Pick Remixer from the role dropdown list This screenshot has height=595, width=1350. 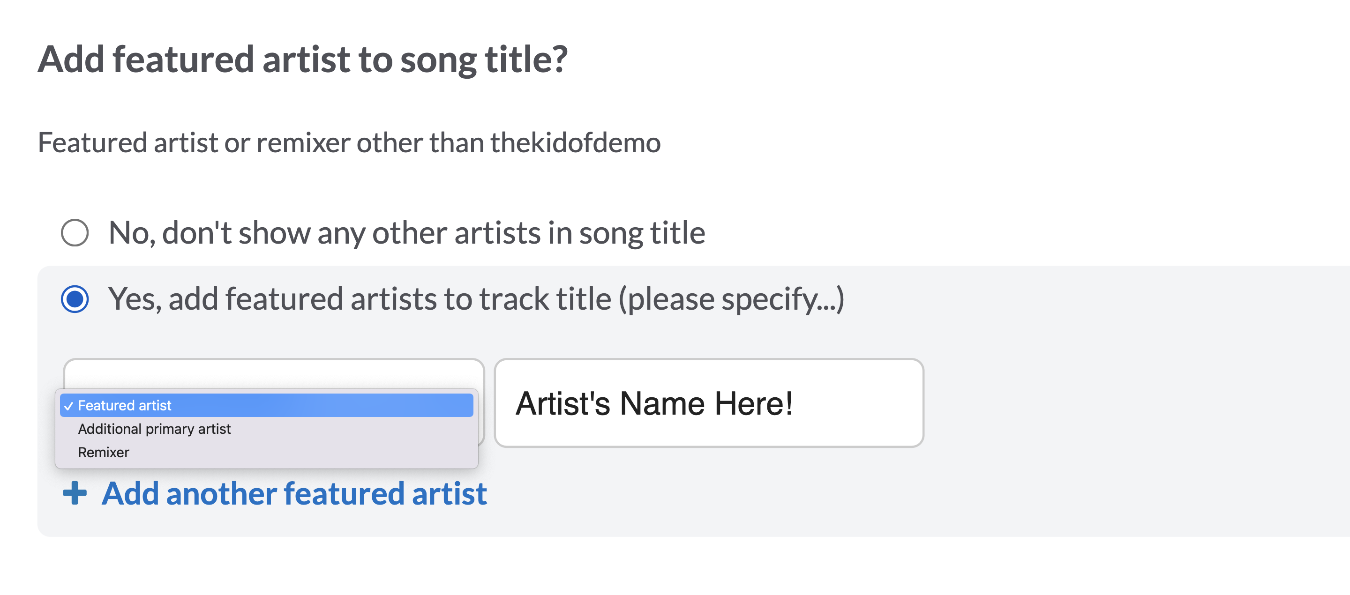tap(103, 453)
